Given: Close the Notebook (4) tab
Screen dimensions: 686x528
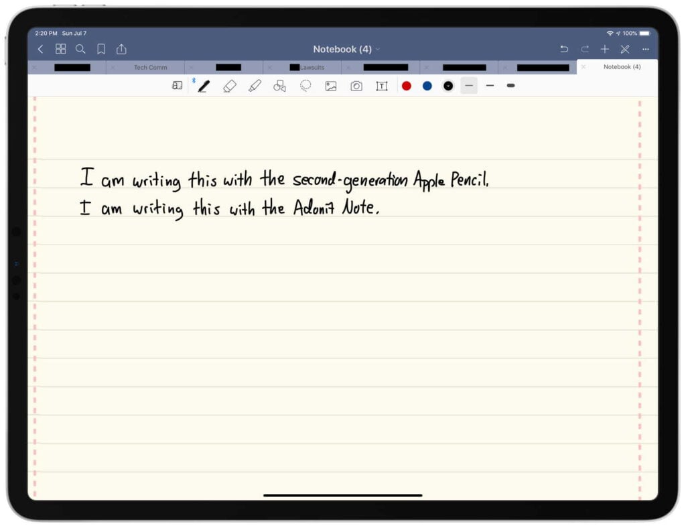Looking at the screenshot, I should tap(584, 67).
